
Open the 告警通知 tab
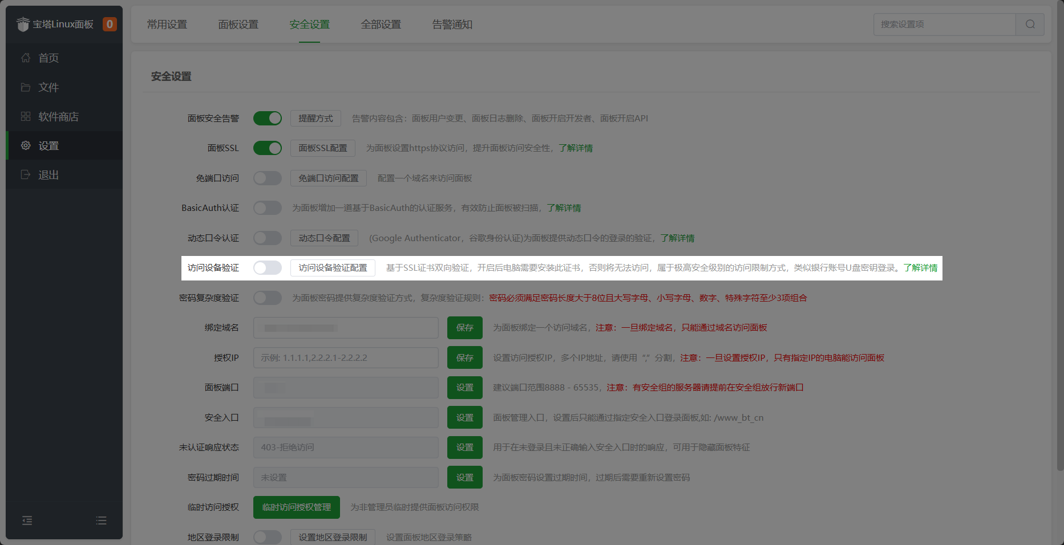pyautogui.click(x=451, y=25)
